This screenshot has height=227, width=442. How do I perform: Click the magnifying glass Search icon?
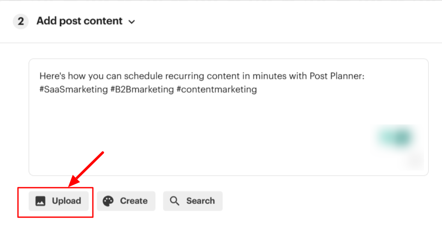(x=175, y=201)
